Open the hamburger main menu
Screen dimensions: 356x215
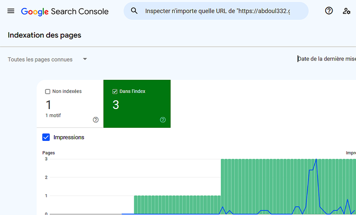[x=10, y=11]
